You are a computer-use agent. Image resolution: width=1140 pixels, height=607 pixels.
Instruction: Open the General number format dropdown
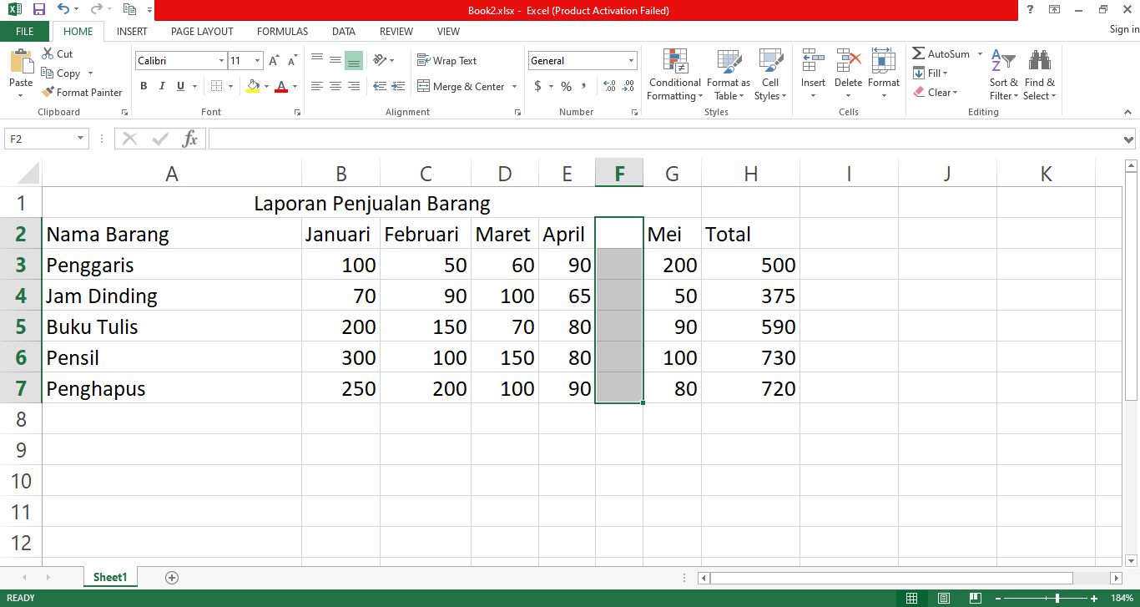click(x=631, y=61)
